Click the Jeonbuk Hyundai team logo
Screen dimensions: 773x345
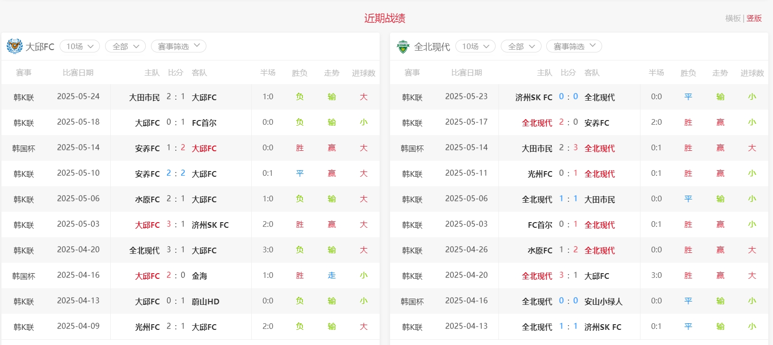click(403, 46)
